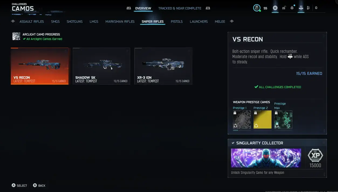Screen dimensions: 338x192
Task: Click the player level 55
Action: [x=265, y=8]
